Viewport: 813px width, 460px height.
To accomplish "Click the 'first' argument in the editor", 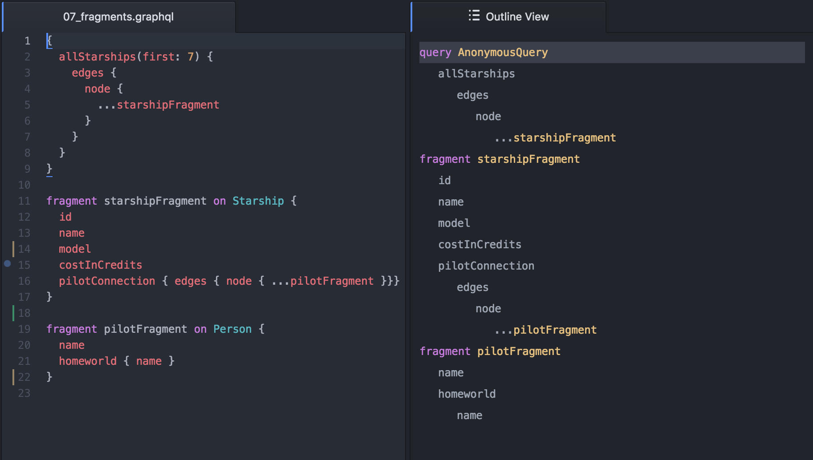I will [158, 57].
